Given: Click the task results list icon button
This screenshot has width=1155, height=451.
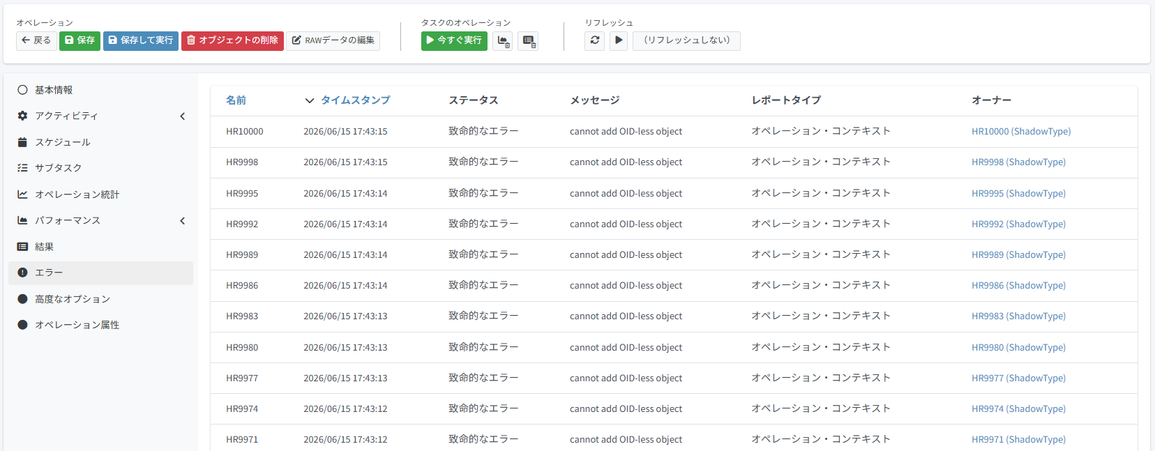Looking at the screenshot, I should 528,41.
